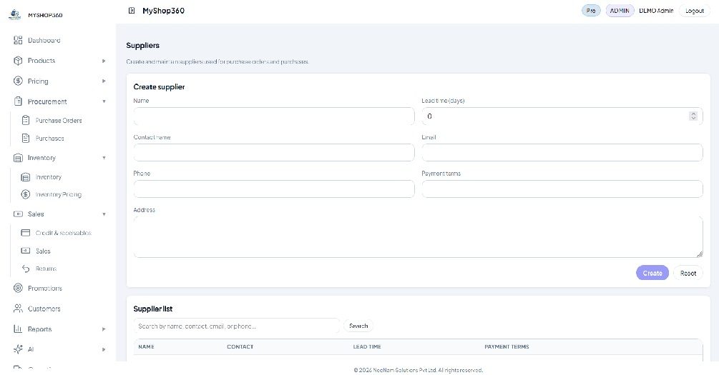This screenshot has height=375, width=719.
Task: Click the Inventory parent section icon
Action: click(18, 158)
